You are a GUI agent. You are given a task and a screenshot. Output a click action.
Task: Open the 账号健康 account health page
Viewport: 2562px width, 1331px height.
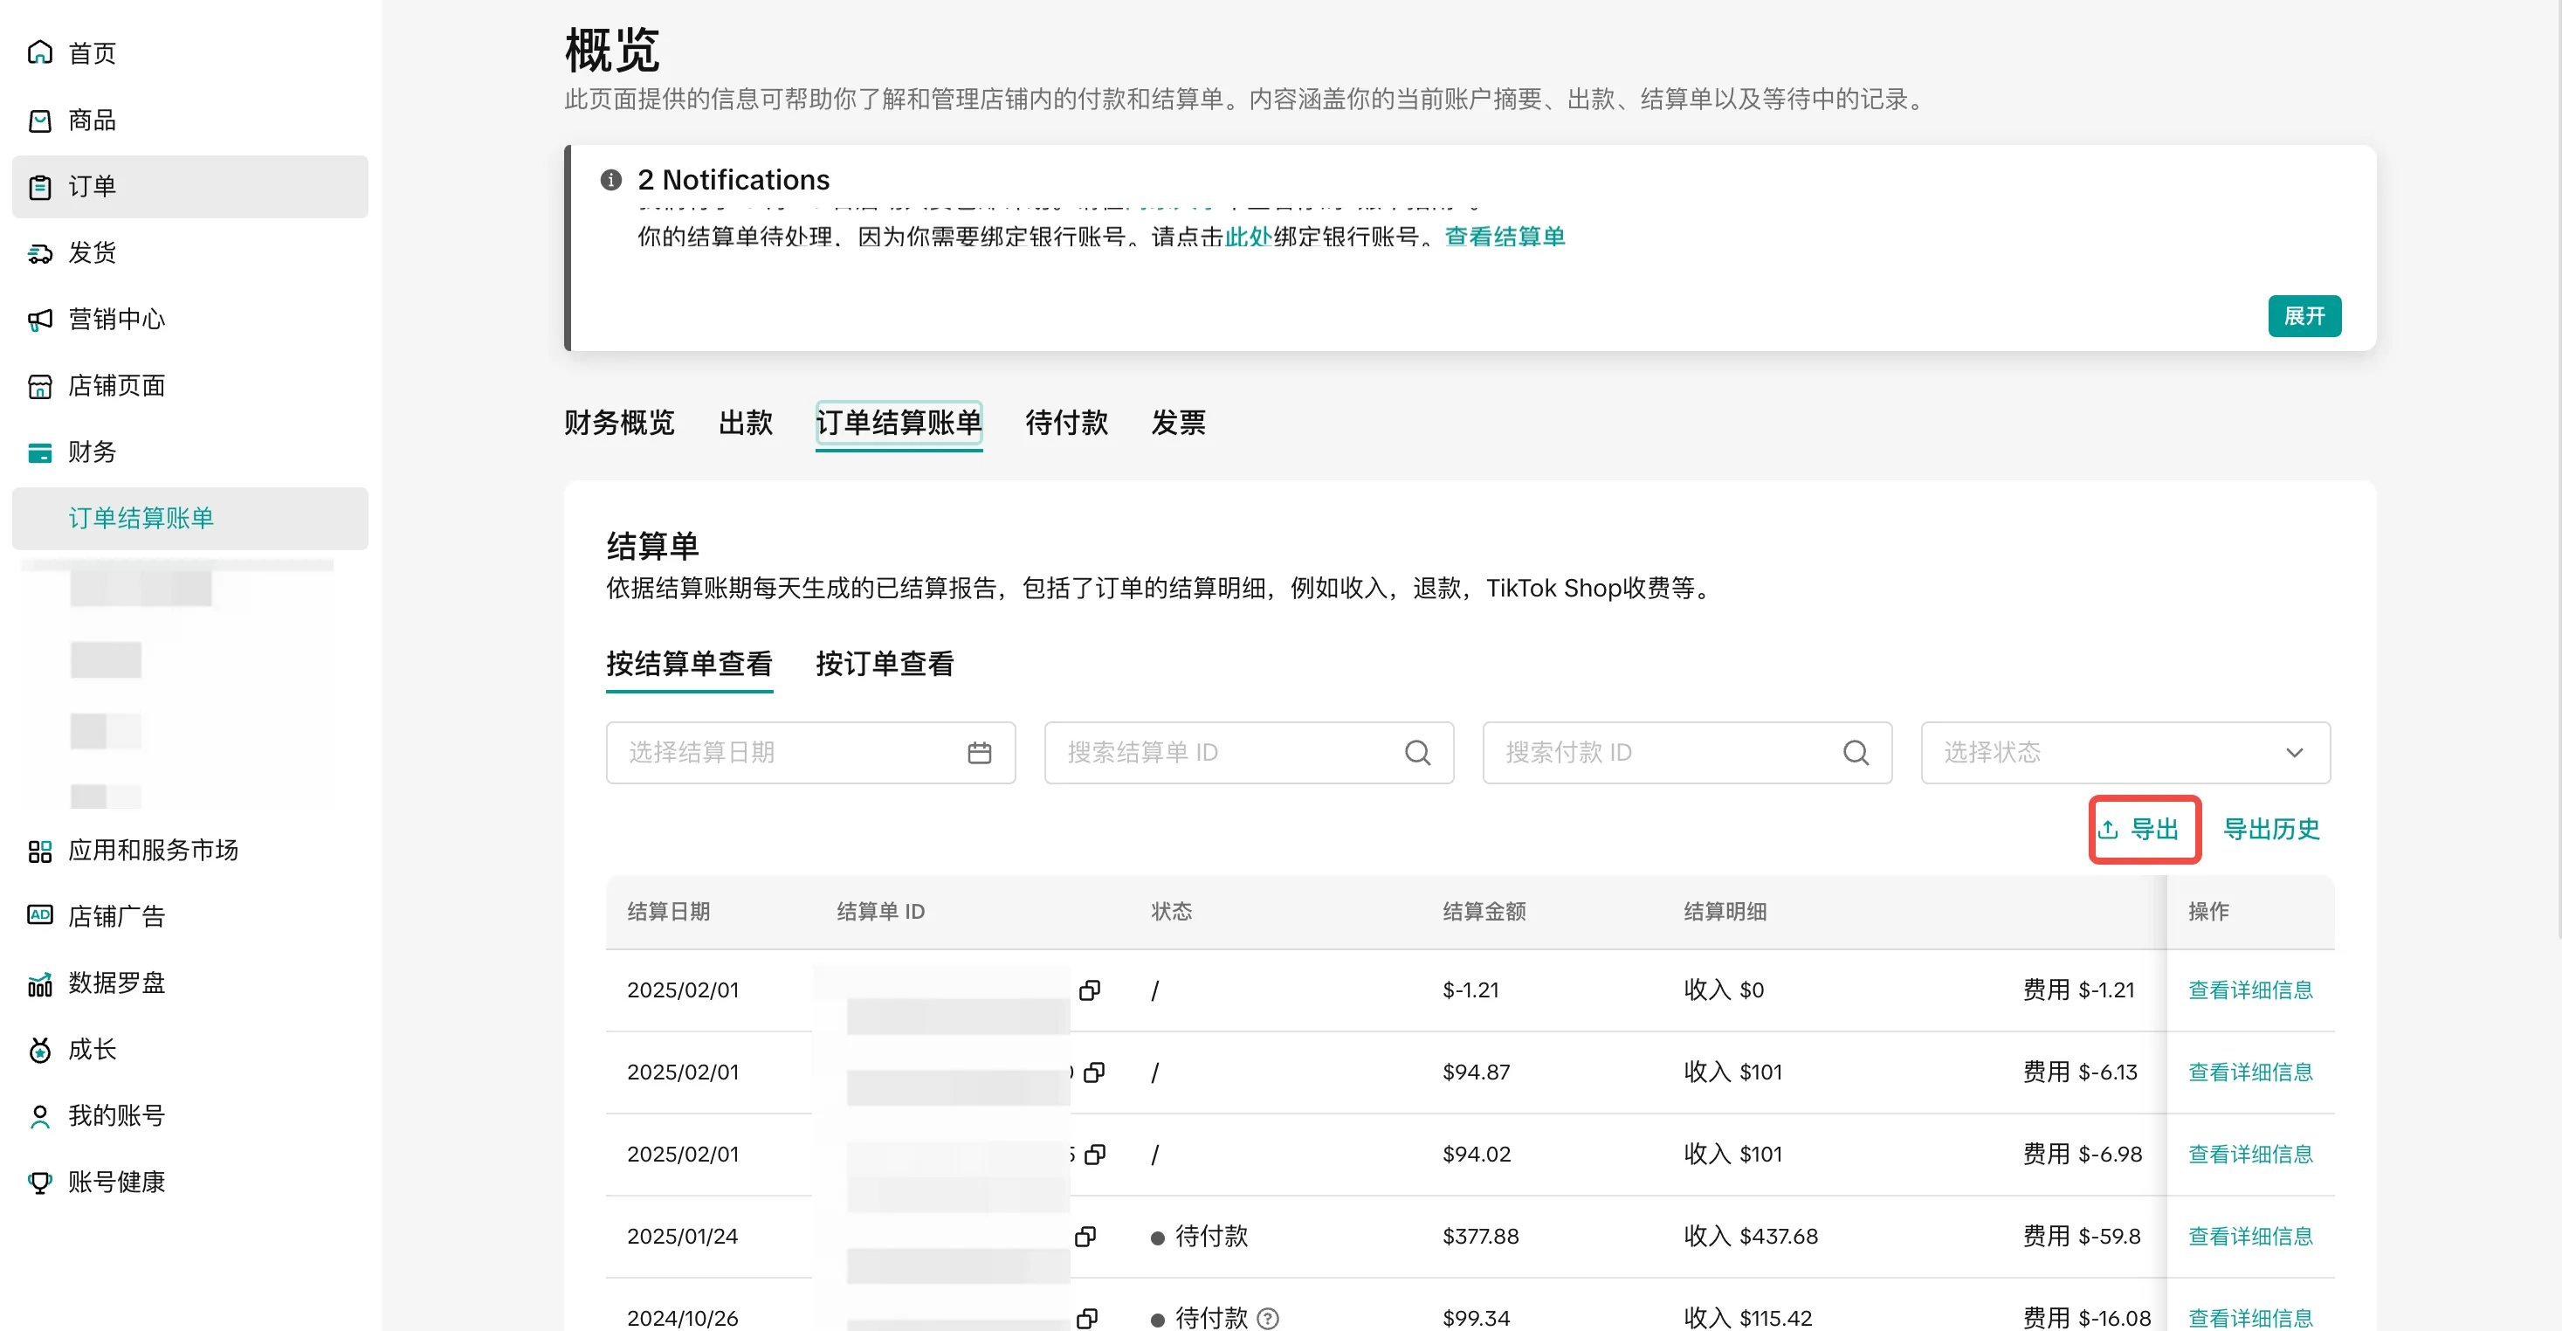point(116,1182)
